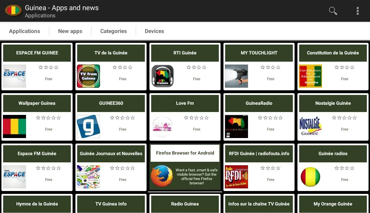Tap the Free label under Nostalgie Guinée
The width and height of the screenshot is (370, 213).
(x=345, y=129)
